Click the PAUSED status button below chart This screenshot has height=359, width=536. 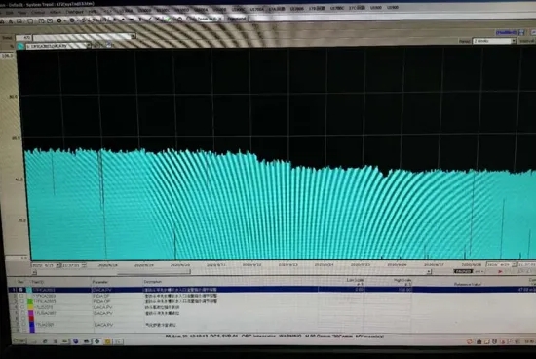coord(463,271)
